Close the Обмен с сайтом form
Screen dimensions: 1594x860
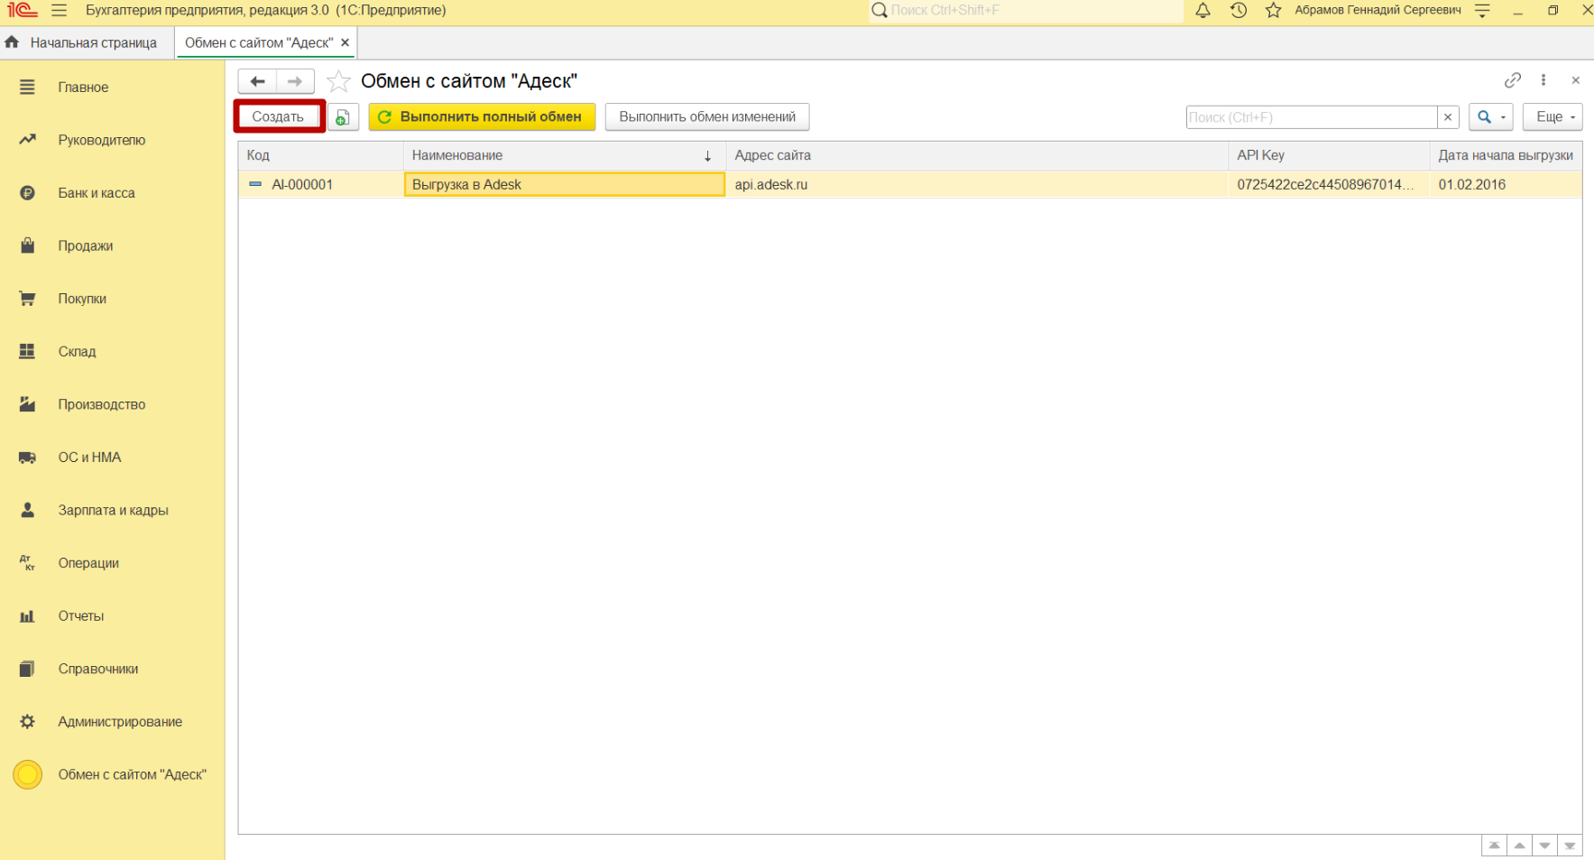[1575, 80]
